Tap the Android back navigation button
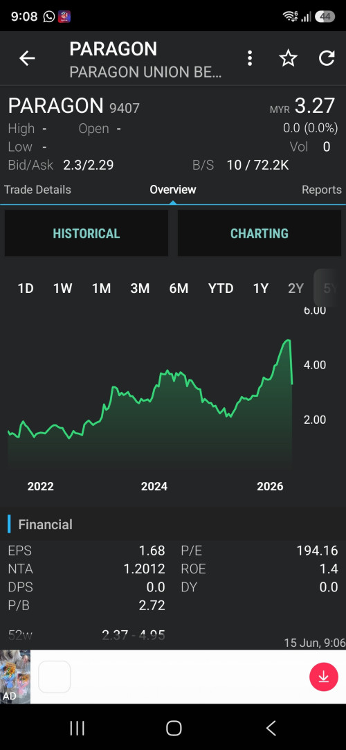 tap(271, 729)
